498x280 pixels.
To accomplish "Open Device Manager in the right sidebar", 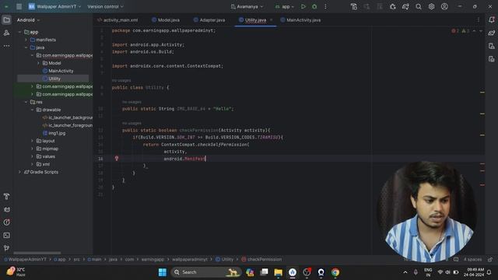I will pyautogui.click(x=491, y=46).
